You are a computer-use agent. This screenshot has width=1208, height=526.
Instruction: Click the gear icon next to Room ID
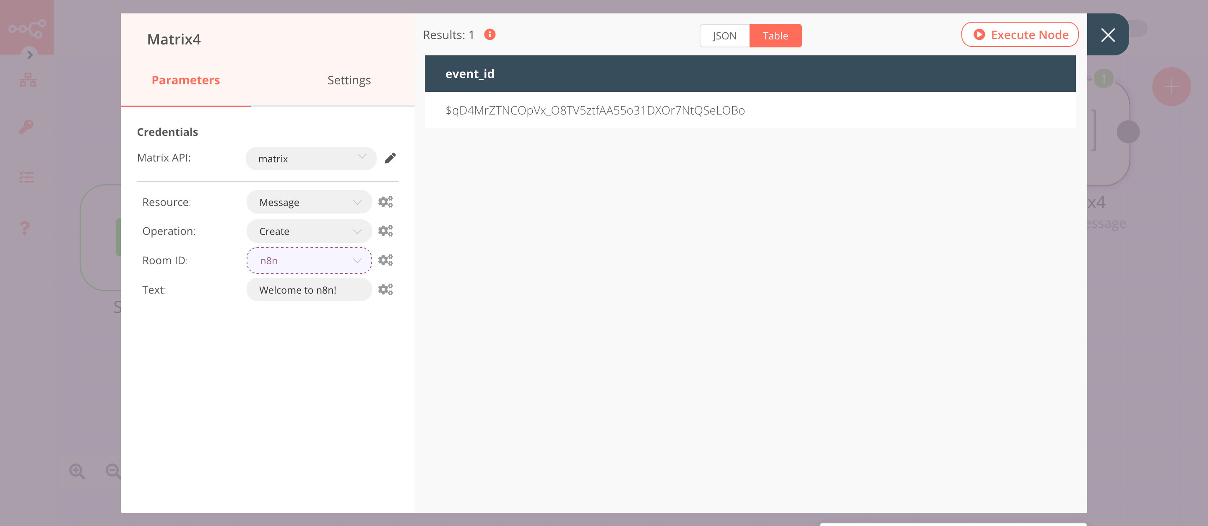[385, 260]
